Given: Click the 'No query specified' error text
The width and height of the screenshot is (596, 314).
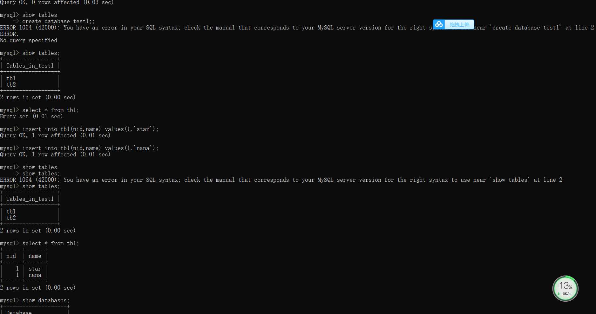Looking at the screenshot, I should point(29,40).
